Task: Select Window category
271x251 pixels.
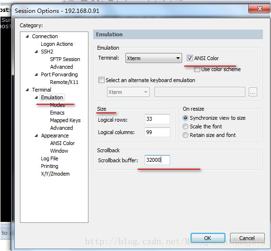Action: pos(59,151)
